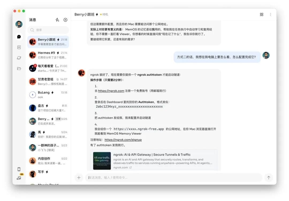Viewport: 289px width, 201px height.
Task: Click the phone device icon in sidebar
Action: click(x=19, y=169)
